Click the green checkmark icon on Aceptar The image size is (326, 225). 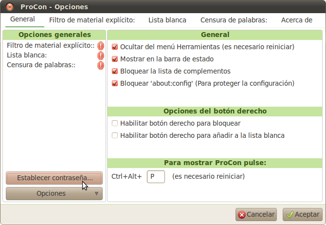(x=290, y=215)
